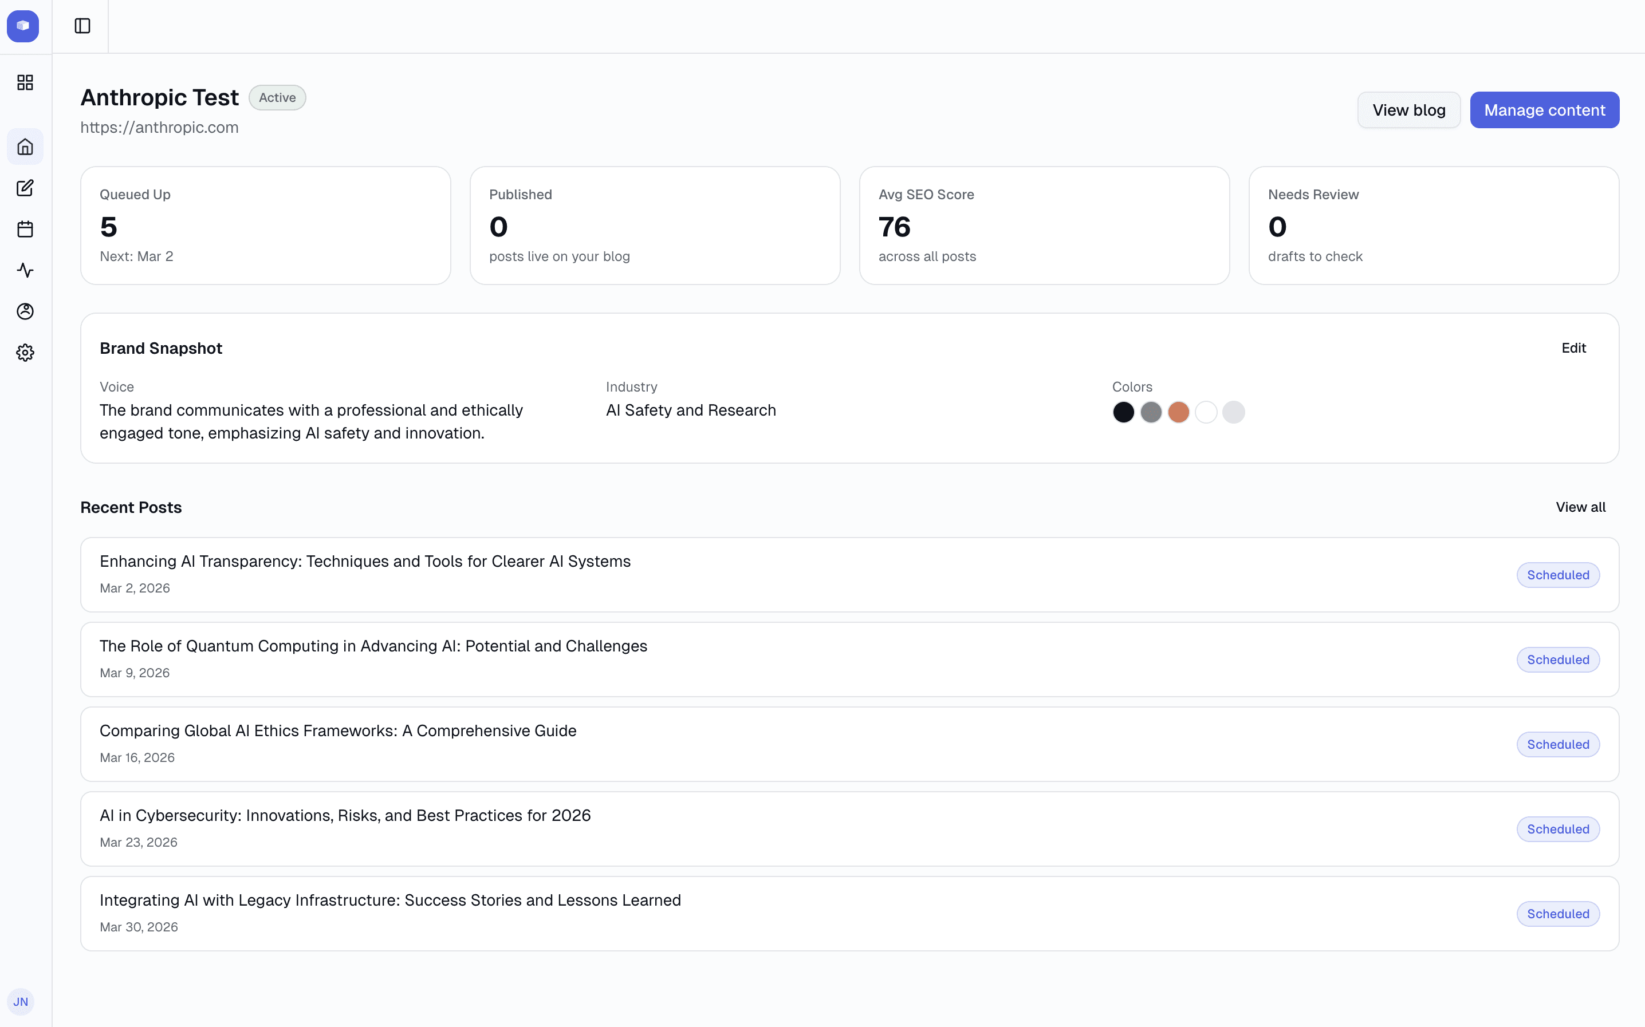The width and height of the screenshot is (1645, 1027).
Task: Open the https://anthropic.com site link
Action: 159,128
